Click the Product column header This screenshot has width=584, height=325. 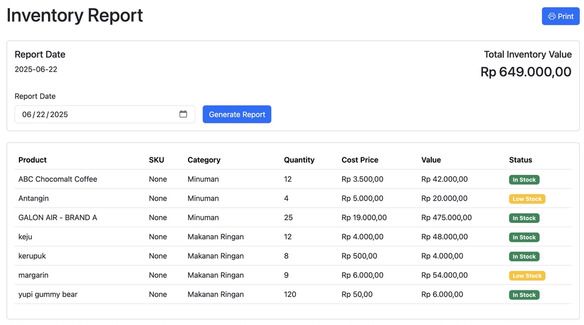[x=33, y=160]
